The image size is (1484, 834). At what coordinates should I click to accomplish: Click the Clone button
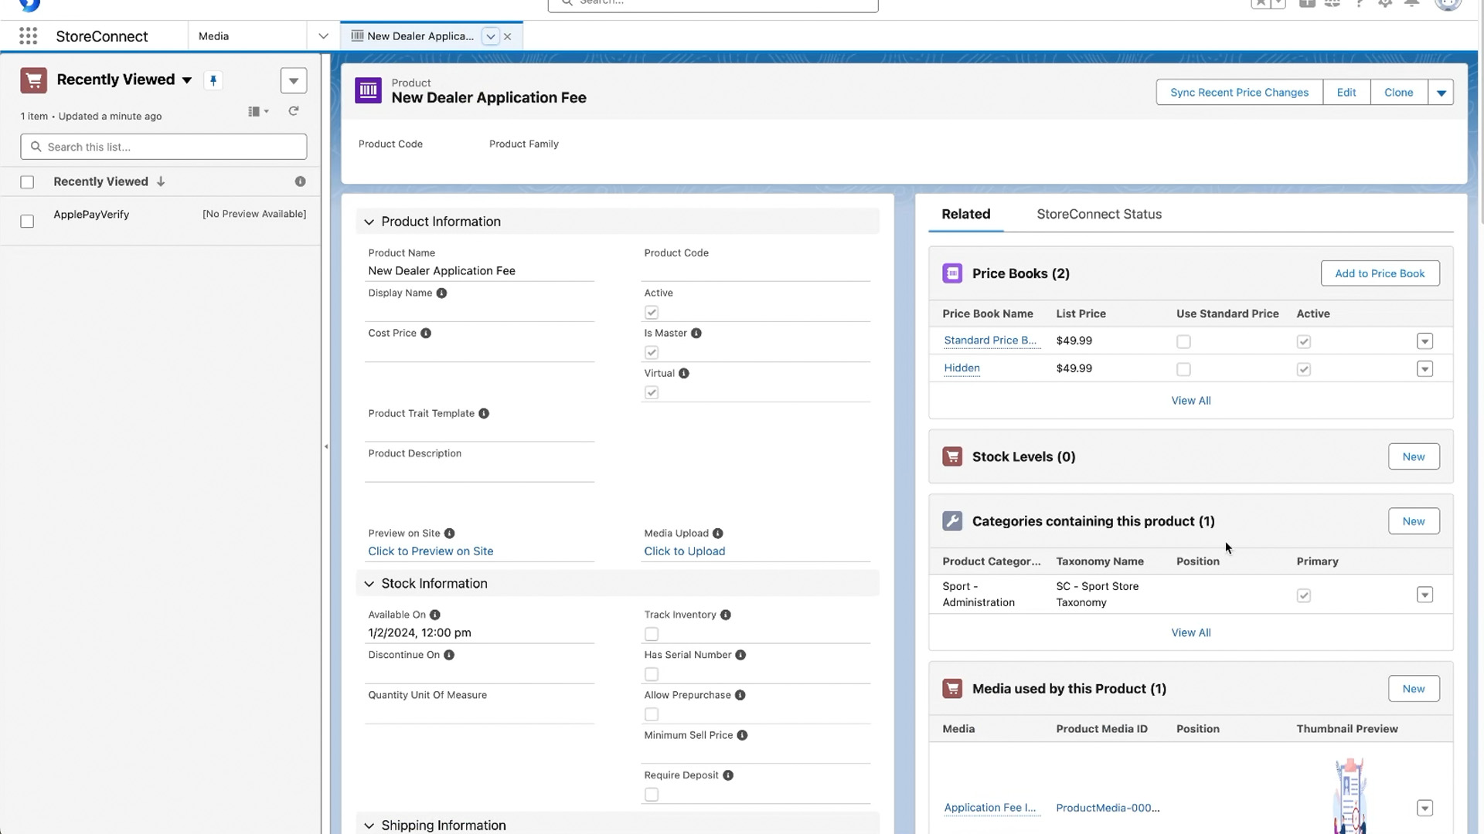click(x=1398, y=93)
